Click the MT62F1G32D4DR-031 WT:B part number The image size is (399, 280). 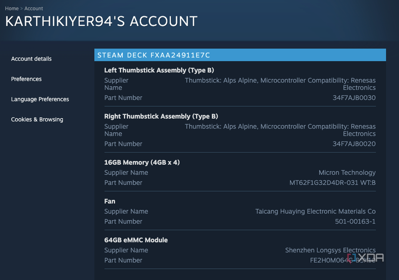[332, 183]
